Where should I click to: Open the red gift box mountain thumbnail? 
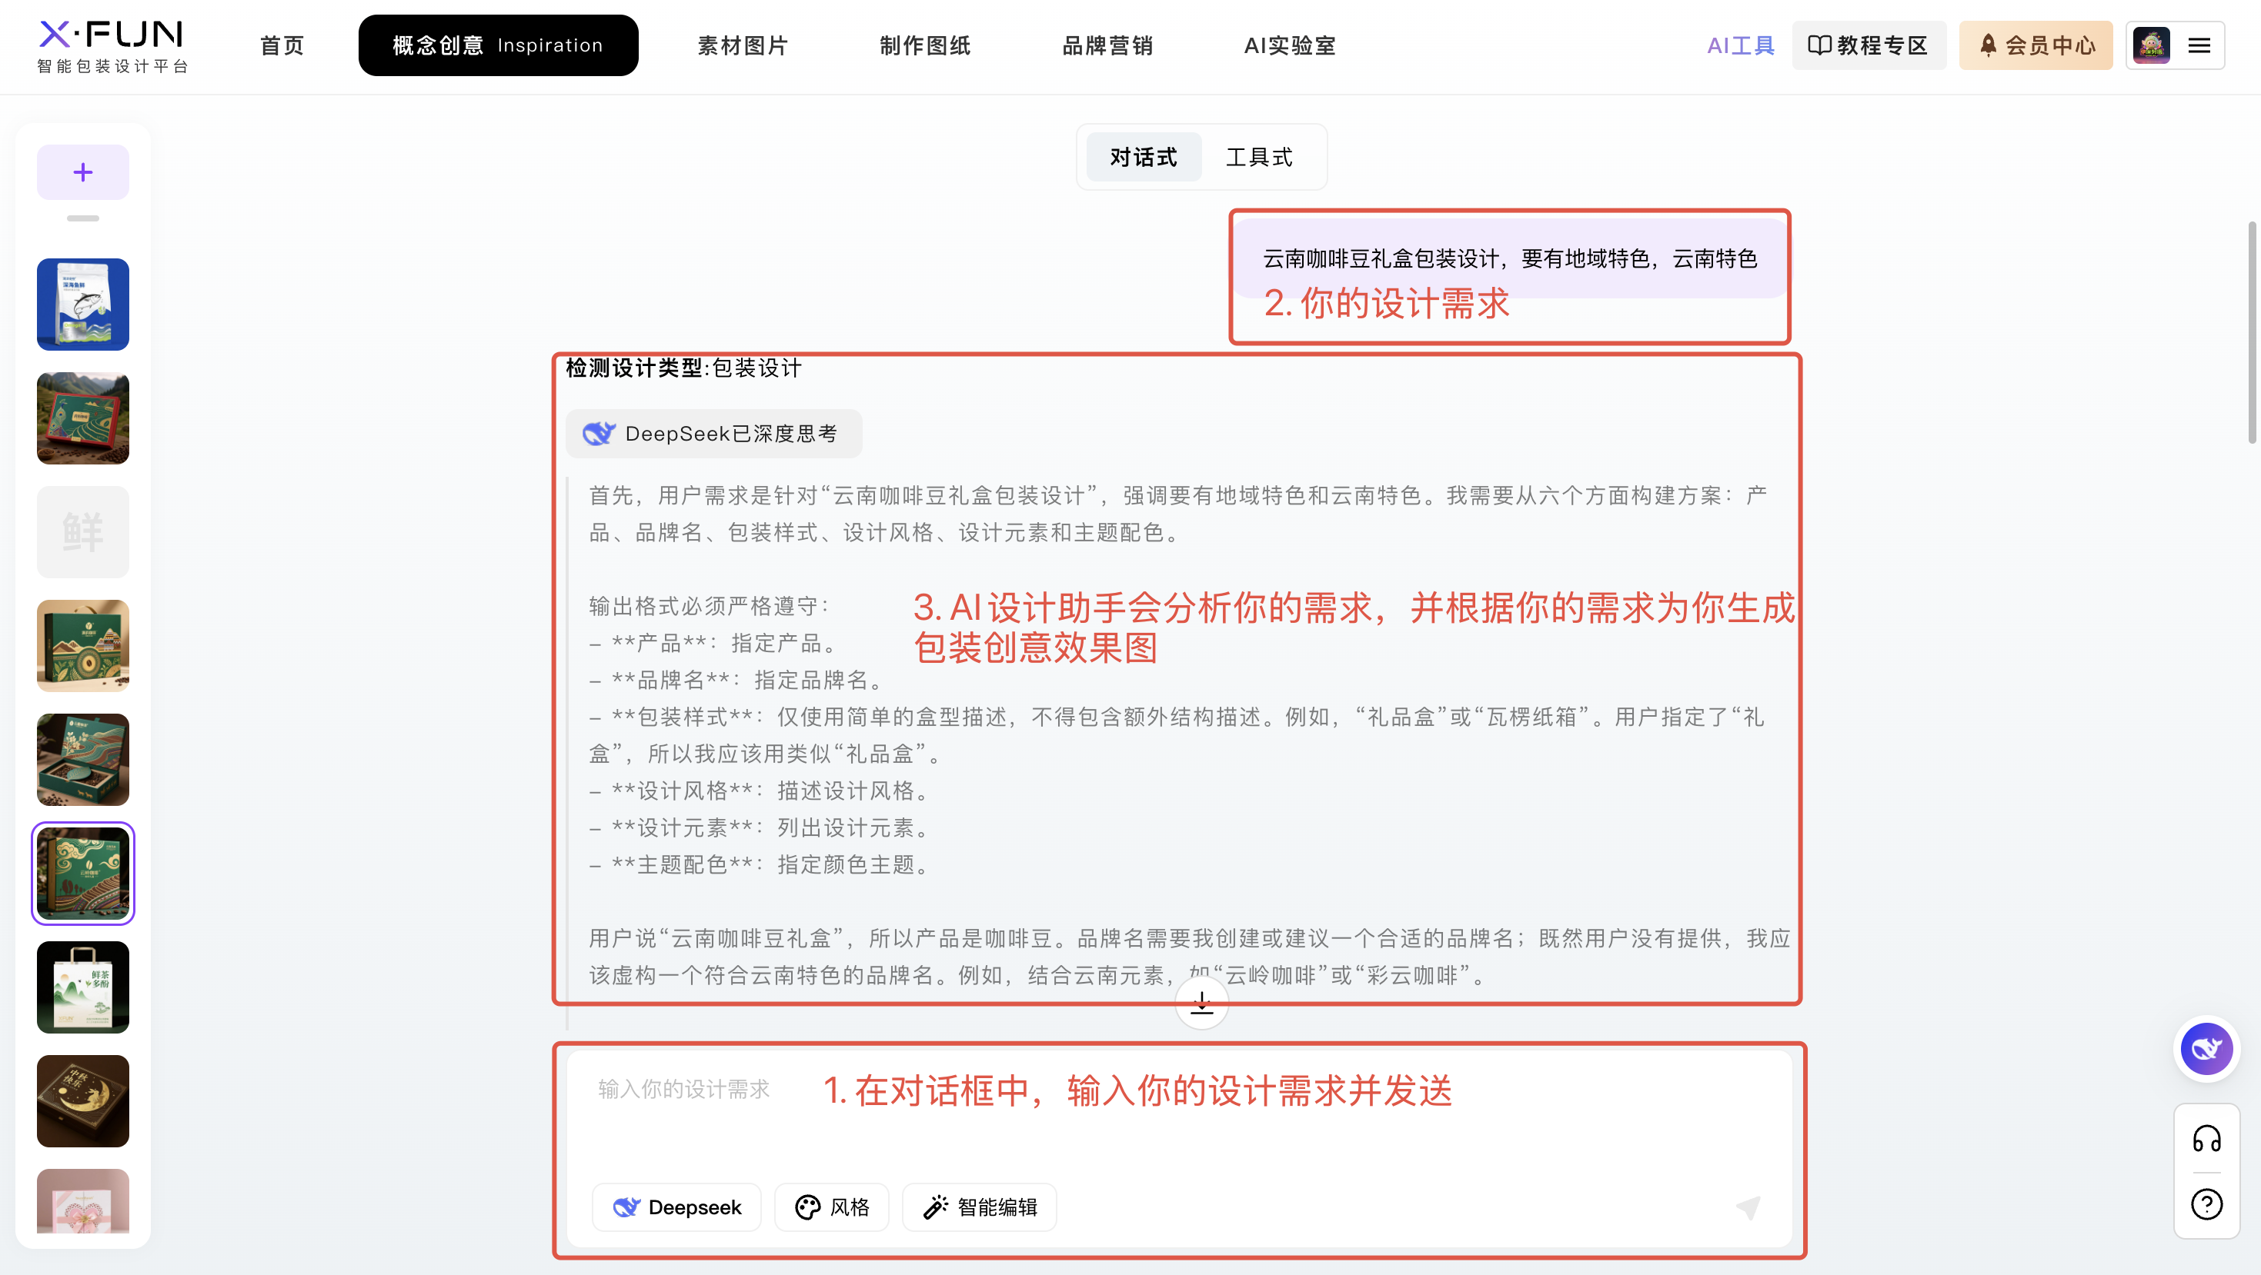tap(83, 418)
